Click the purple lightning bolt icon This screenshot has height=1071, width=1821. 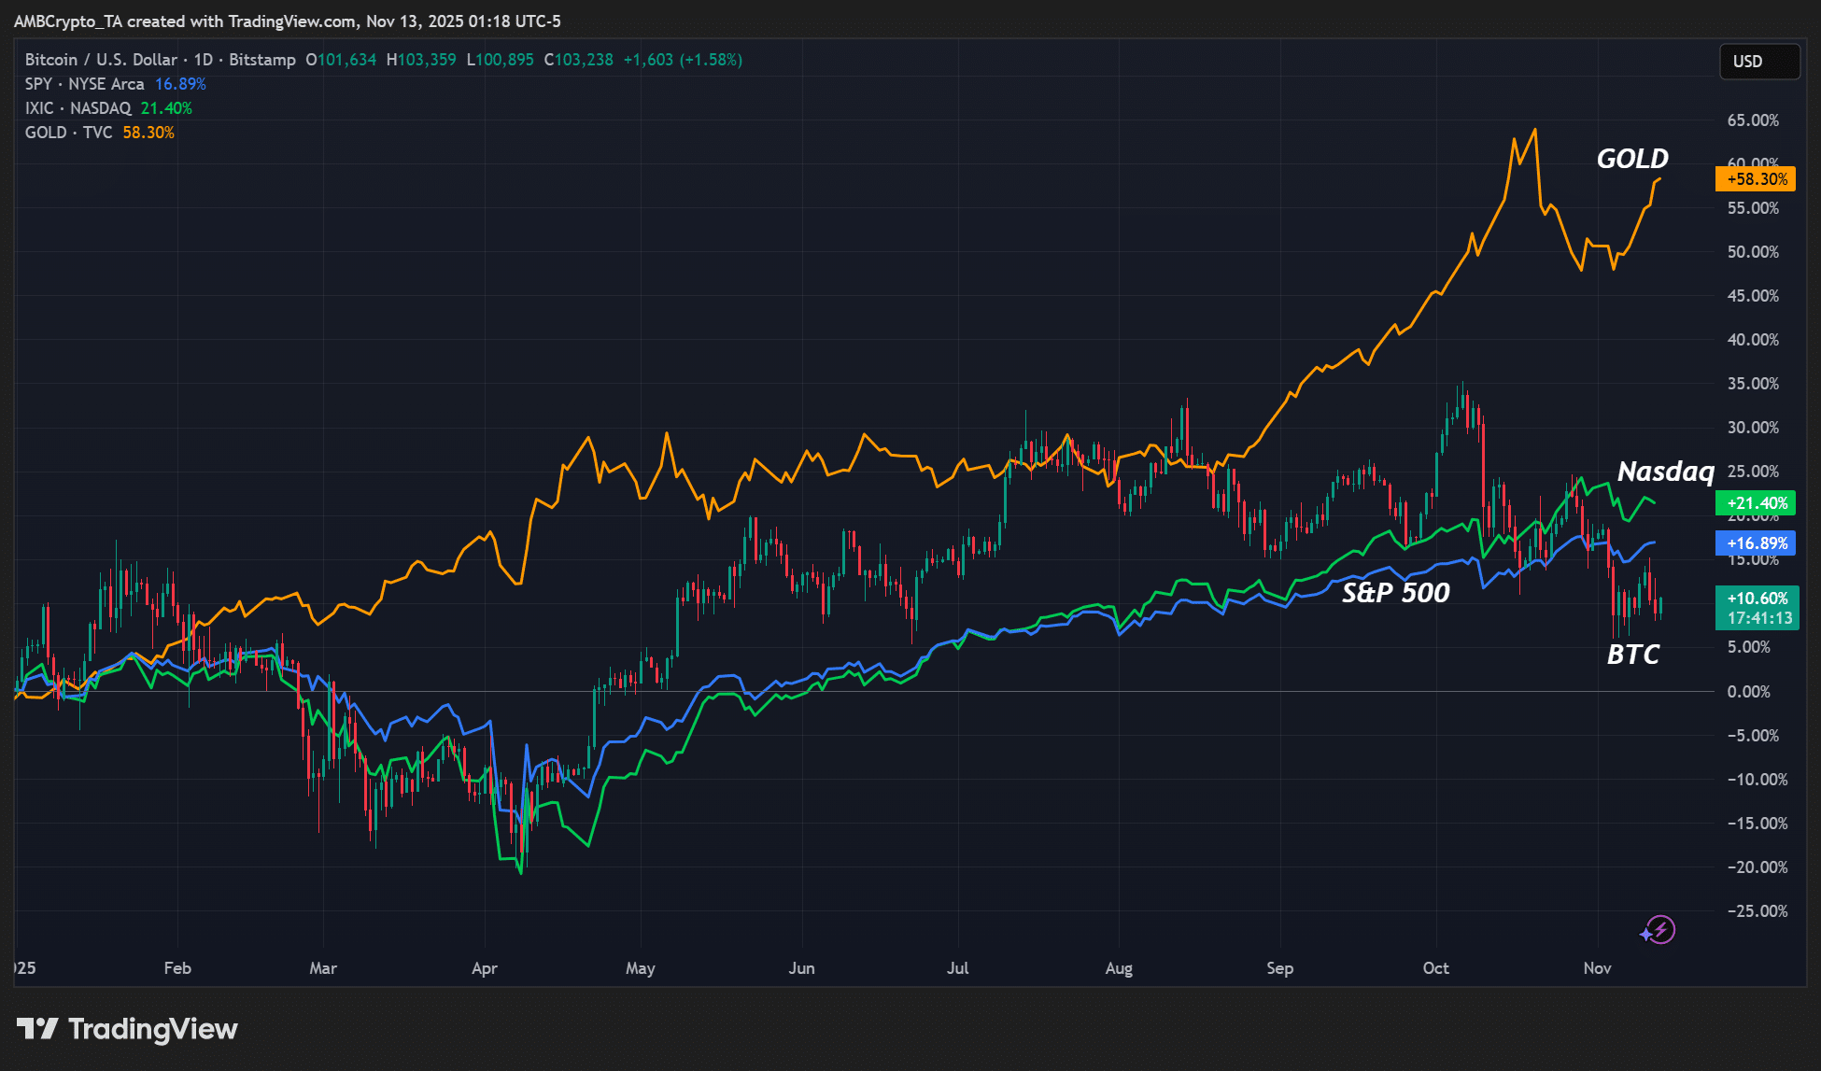(1659, 930)
